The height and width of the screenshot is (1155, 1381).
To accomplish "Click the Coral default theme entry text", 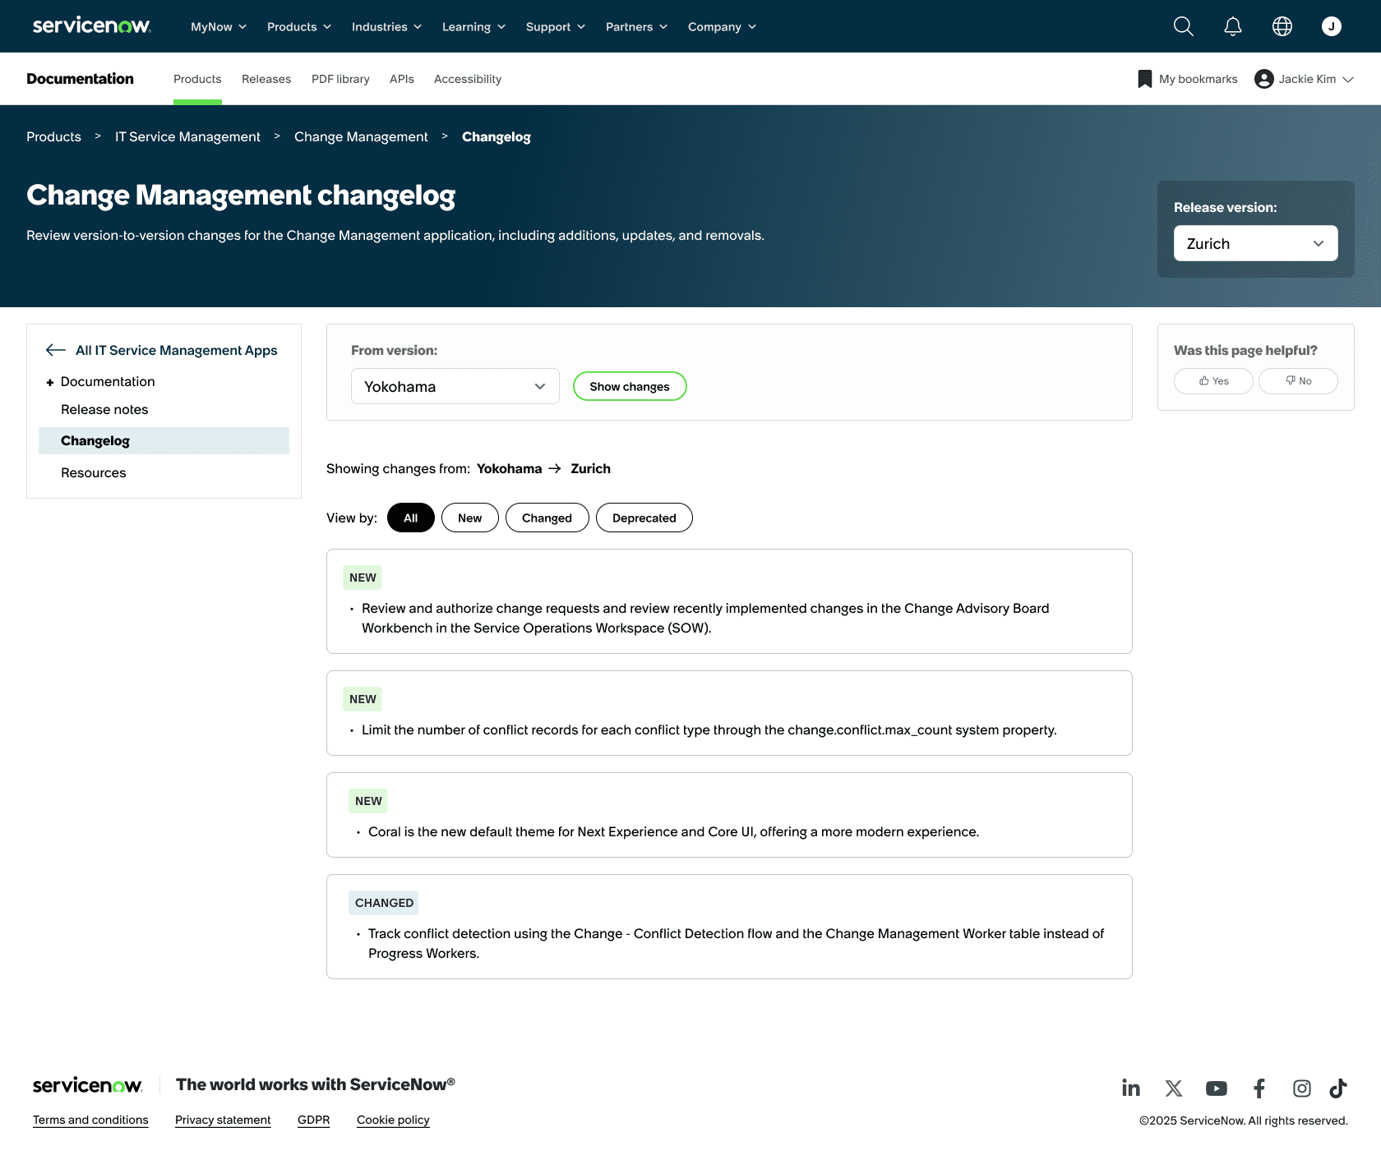I will (x=673, y=831).
